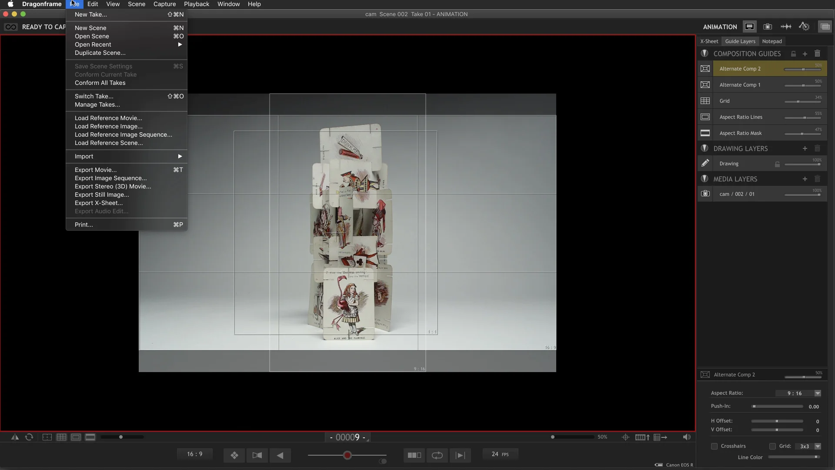Click the step-to-live play button
835x470 pixels.
[x=460, y=455]
